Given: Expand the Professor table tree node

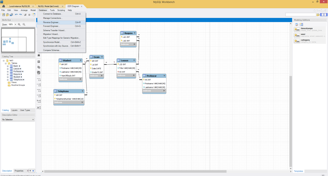Looking at the screenshot, I should point(8,71).
